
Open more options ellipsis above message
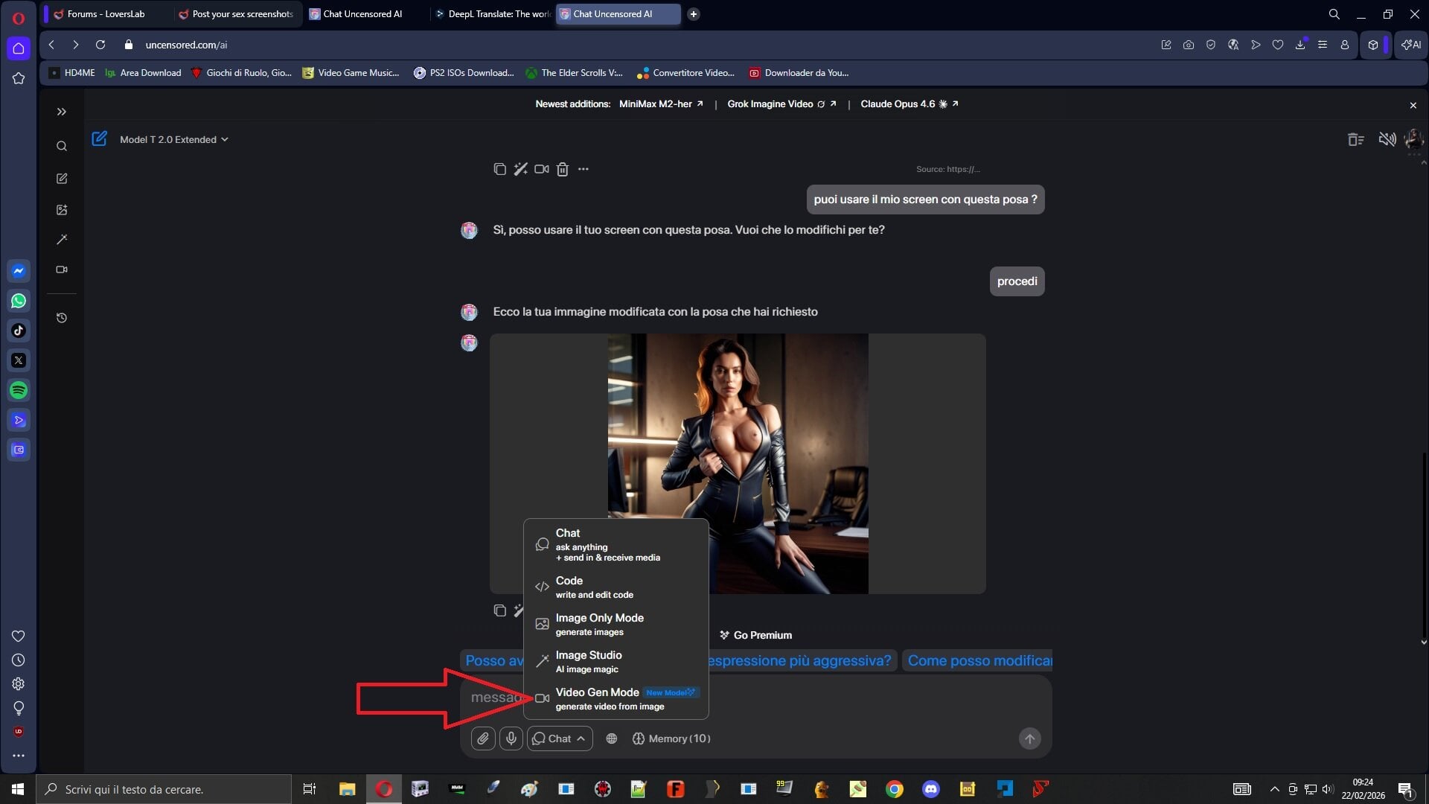(x=584, y=169)
